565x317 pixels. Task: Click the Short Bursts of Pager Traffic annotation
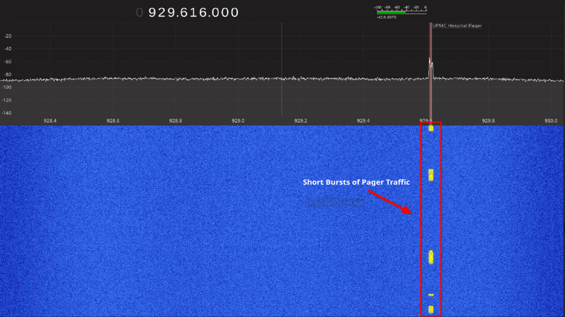coord(356,182)
